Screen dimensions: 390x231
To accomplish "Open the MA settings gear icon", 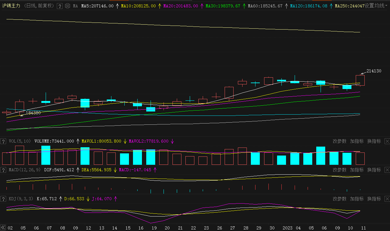I will tap(67, 6).
